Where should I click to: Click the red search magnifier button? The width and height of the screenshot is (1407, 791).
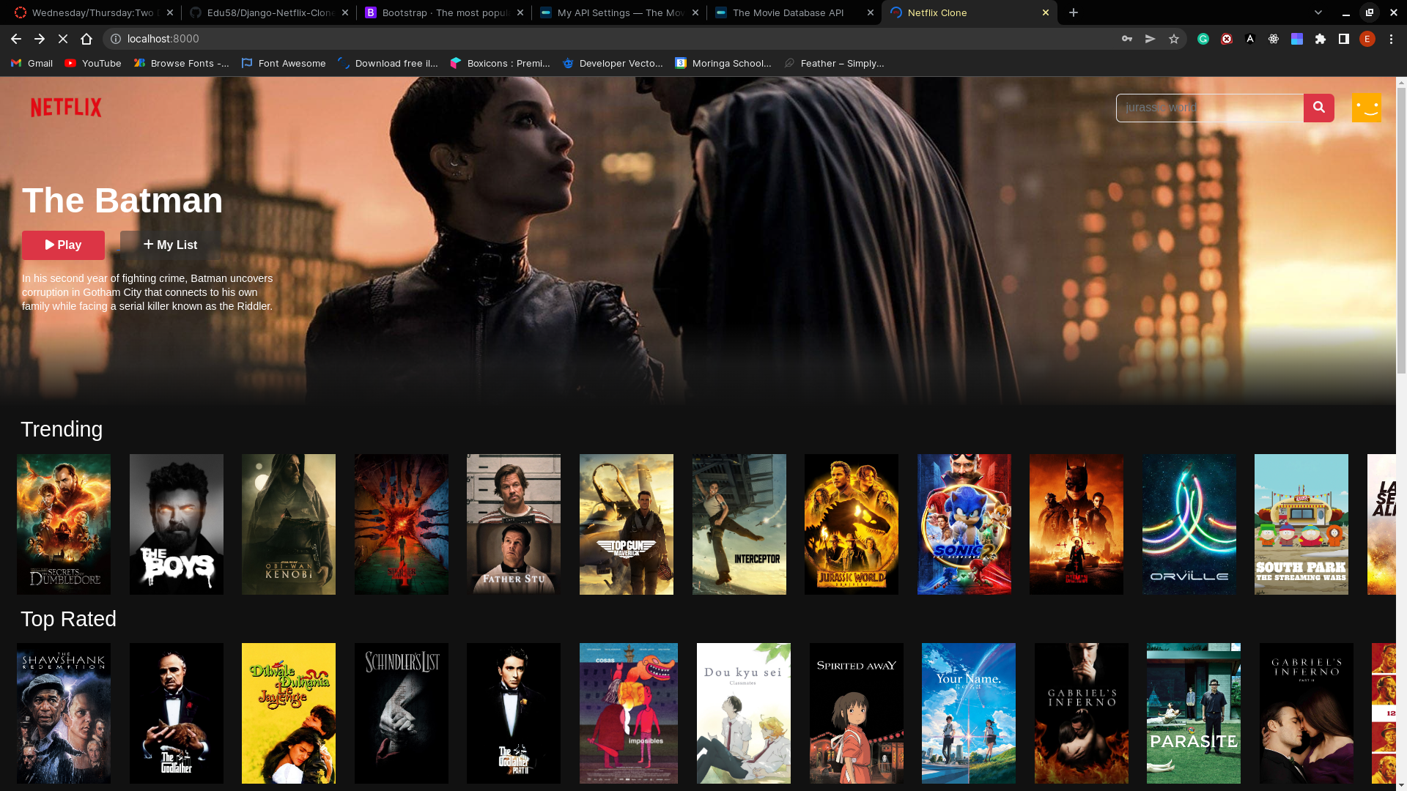(1318, 108)
